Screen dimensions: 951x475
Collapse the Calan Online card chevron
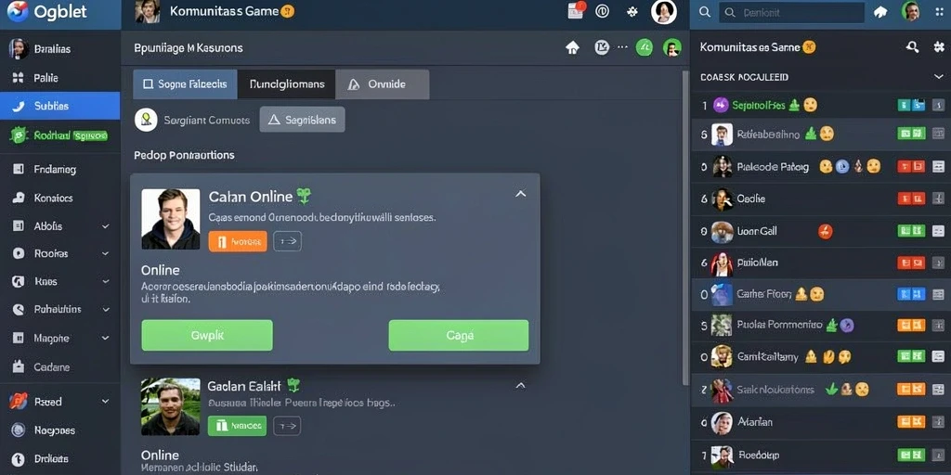(520, 194)
